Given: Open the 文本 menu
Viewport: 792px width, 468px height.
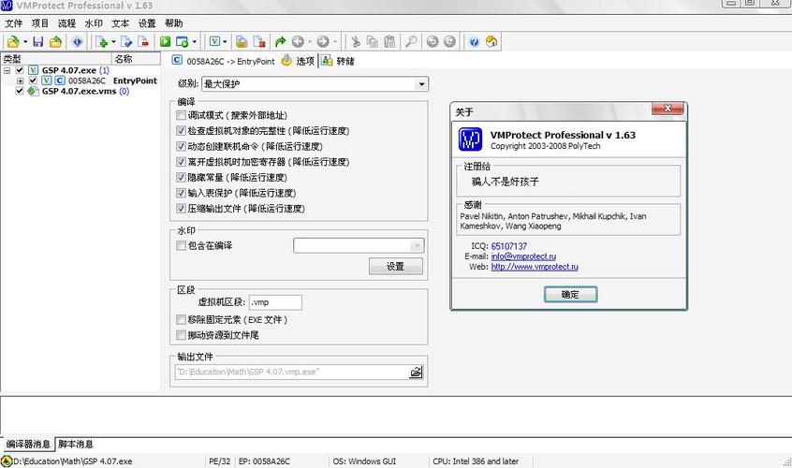Looking at the screenshot, I should (x=120, y=23).
